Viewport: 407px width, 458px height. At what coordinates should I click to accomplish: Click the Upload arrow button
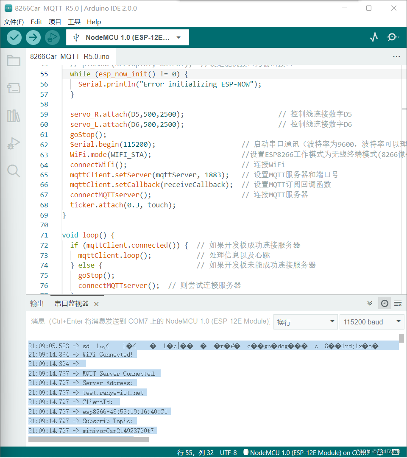pyautogui.click(x=33, y=37)
